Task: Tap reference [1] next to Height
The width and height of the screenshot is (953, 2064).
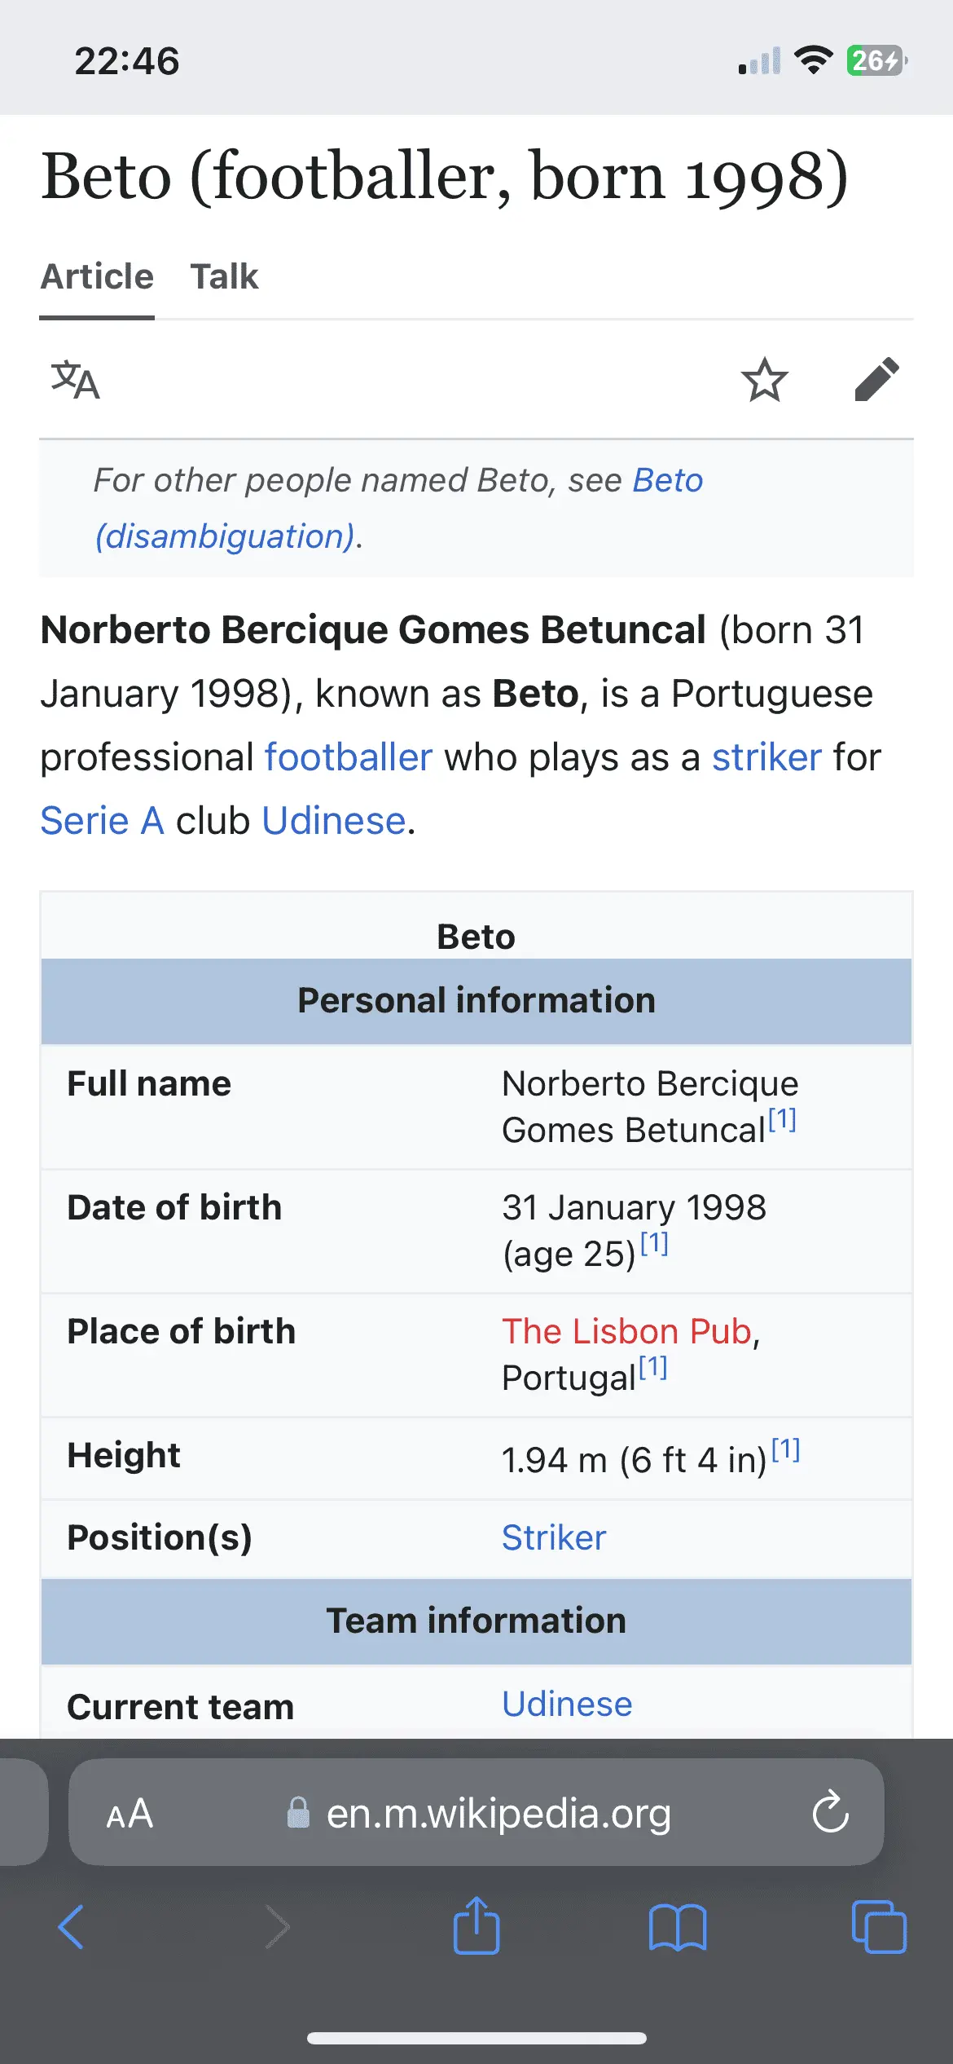Action: (x=786, y=1449)
